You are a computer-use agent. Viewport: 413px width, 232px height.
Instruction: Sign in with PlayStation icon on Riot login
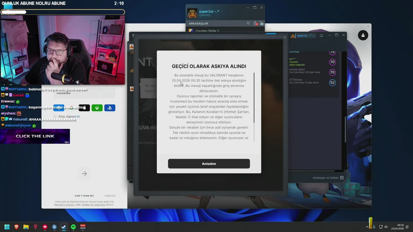[110, 108]
